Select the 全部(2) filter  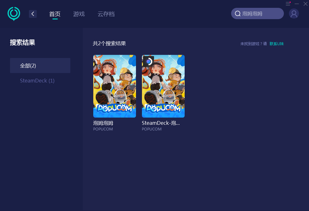click(x=40, y=66)
